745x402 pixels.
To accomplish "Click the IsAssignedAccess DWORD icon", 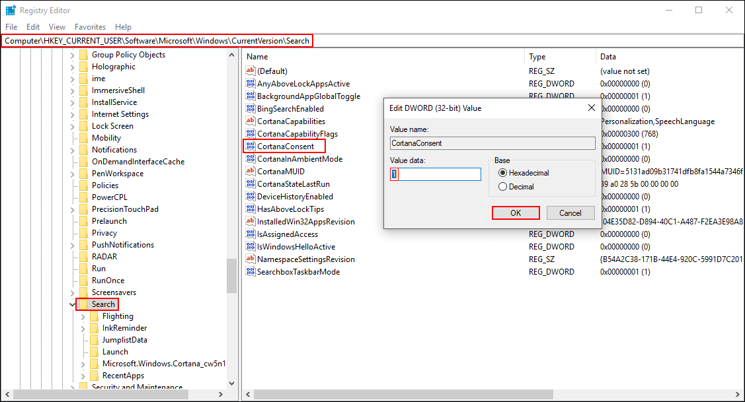I will coord(251,234).
